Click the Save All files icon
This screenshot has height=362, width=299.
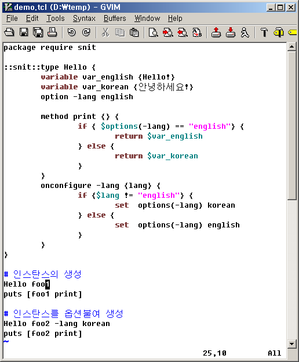[38, 32]
